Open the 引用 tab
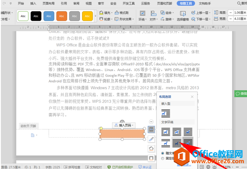The width and height of the screenshot is (247, 169). (x=64, y=3)
